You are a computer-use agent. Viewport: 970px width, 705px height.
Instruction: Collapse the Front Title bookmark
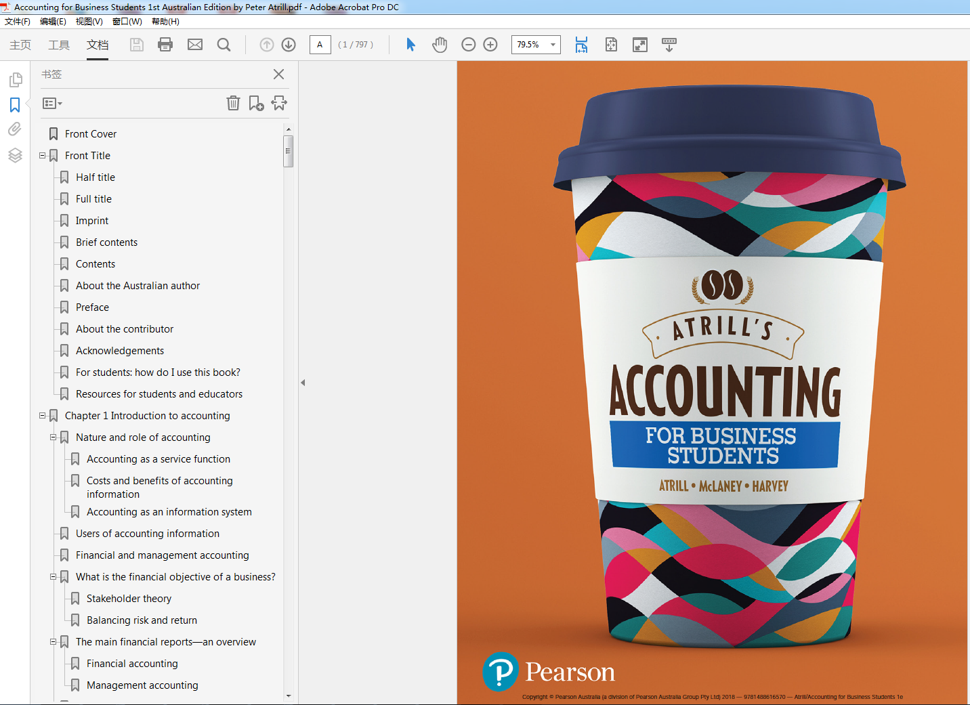pos(42,155)
